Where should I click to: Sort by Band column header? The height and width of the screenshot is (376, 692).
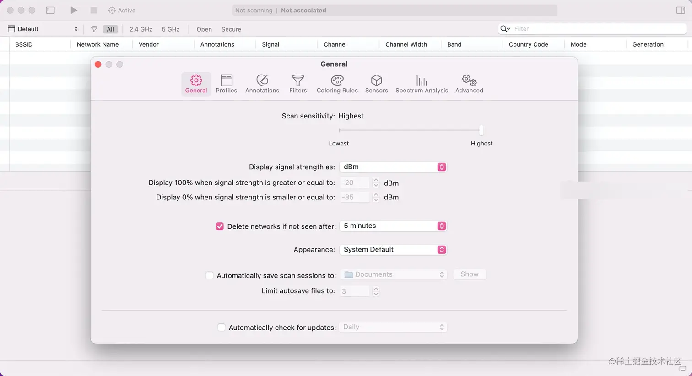[454, 44]
